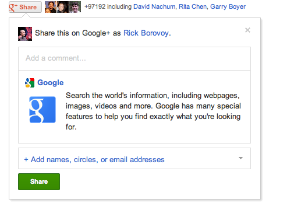Click the plus sign before Add names
Viewport: 294px width, 217px height.
[x=26, y=160]
